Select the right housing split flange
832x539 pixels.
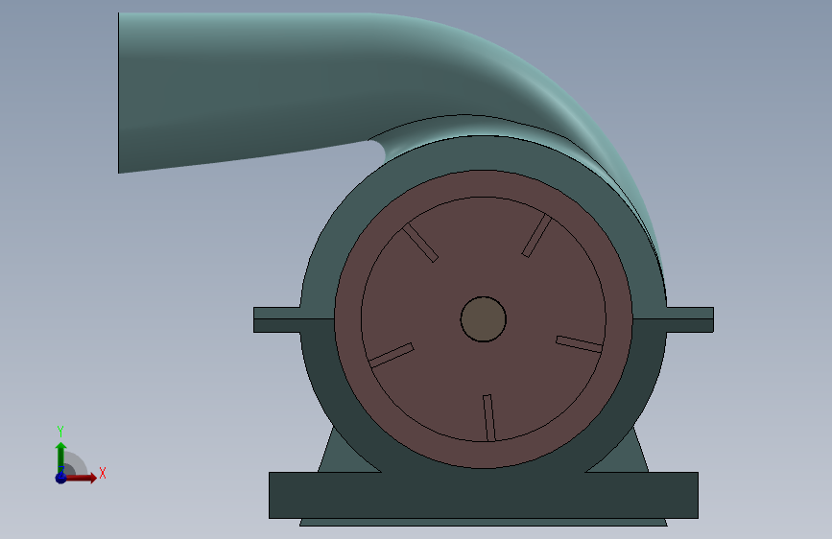690,320
